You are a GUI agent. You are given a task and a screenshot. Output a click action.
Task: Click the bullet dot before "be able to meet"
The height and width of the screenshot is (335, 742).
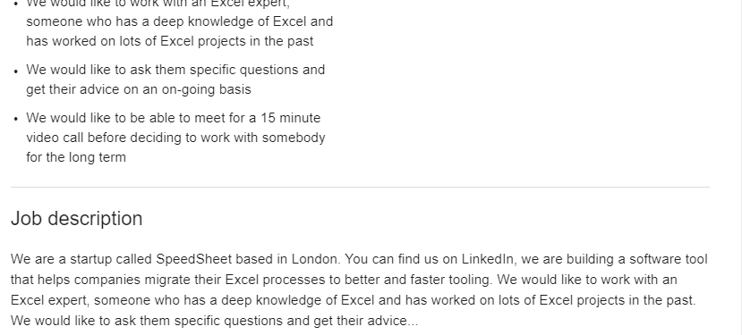[16, 120]
